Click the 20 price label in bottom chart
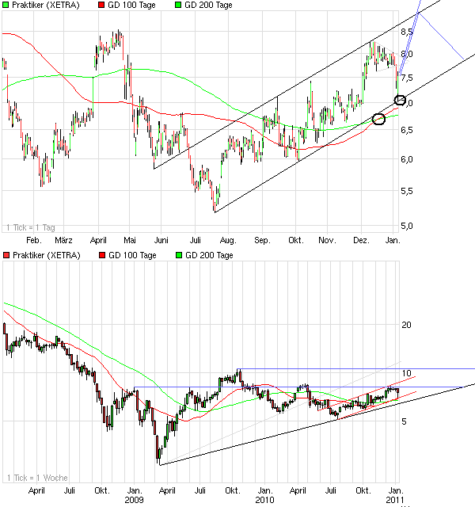475x507 pixels. coord(406,325)
